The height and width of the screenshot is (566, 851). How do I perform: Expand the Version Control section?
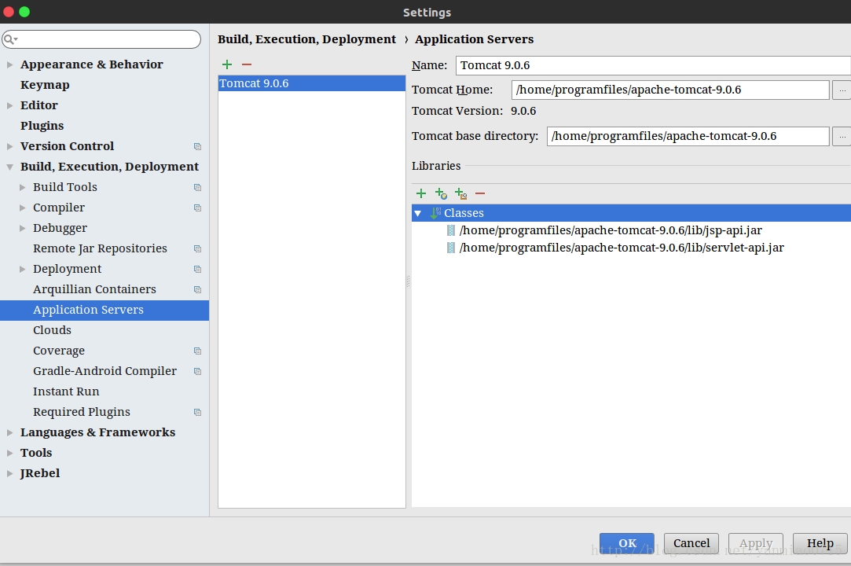coord(9,147)
